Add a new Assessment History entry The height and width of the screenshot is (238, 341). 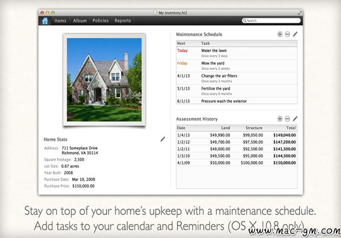coord(280,119)
